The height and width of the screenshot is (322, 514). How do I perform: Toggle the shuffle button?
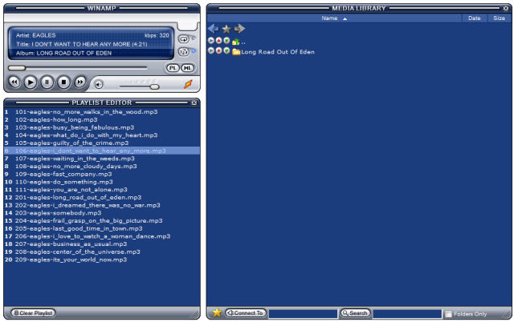tap(184, 52)
